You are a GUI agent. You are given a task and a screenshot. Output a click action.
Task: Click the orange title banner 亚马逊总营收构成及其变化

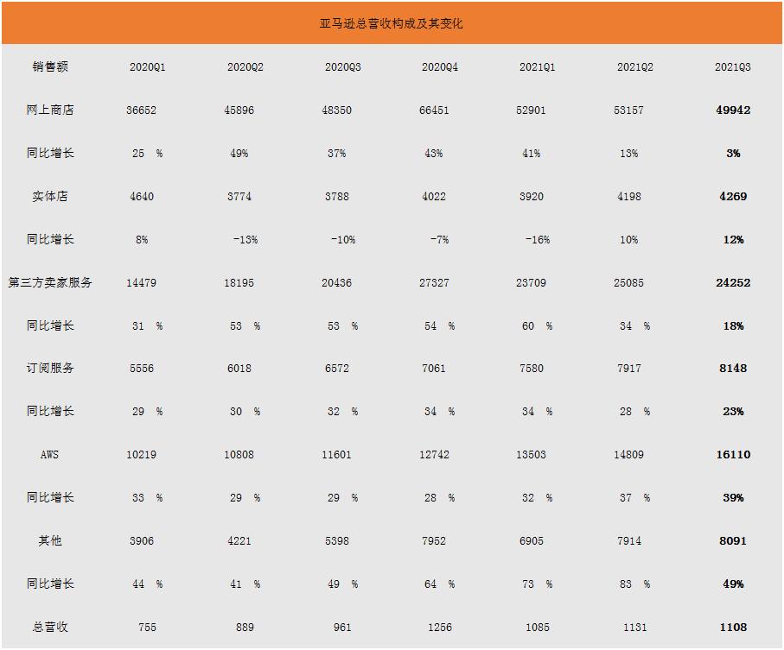pyautogui.click(x=392, y=23)
